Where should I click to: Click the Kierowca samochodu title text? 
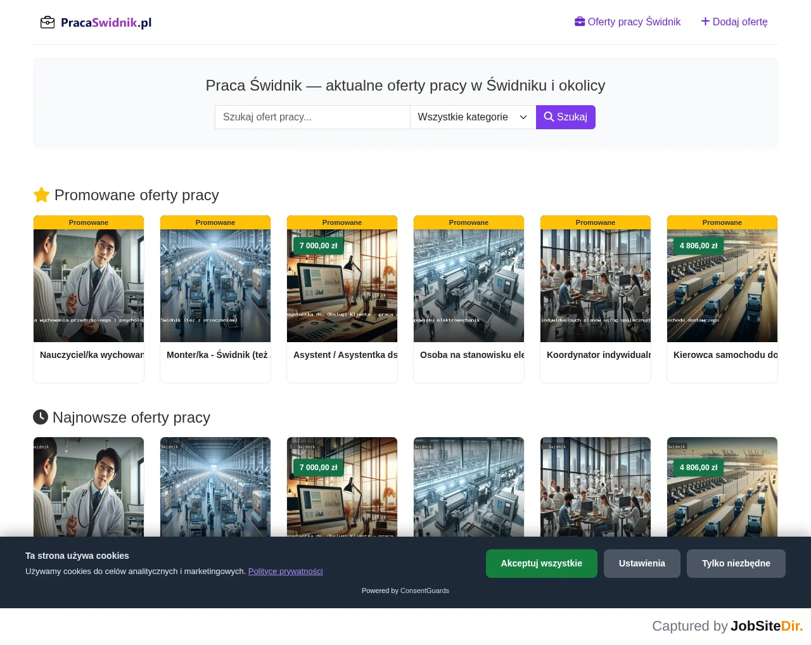coord(725,355)
